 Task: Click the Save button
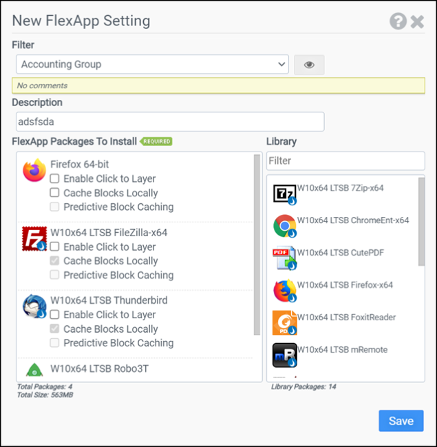pyautogui.click(x=401, y=421)
